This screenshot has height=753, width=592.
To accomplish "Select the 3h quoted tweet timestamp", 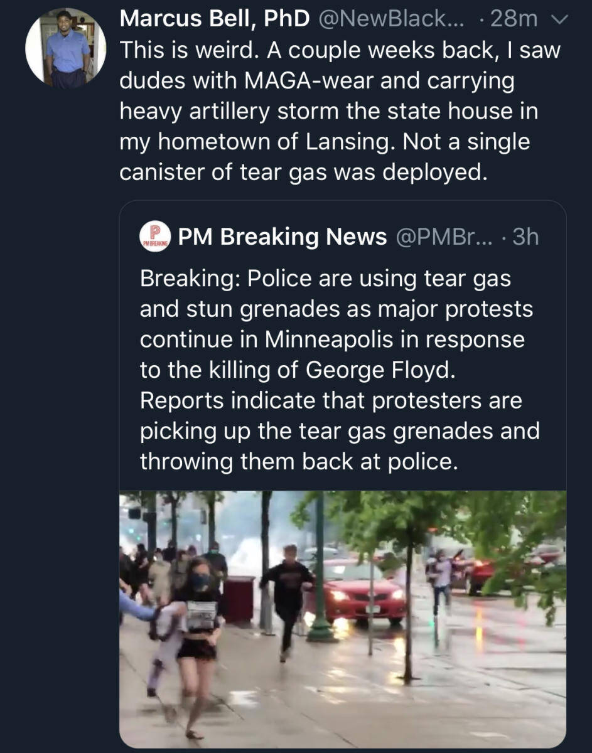I will [x=525, y=237].
